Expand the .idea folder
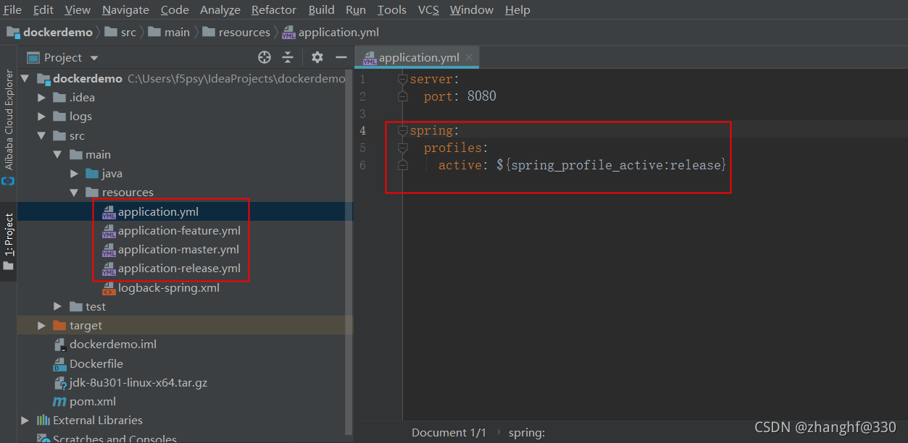 point(42,97)
